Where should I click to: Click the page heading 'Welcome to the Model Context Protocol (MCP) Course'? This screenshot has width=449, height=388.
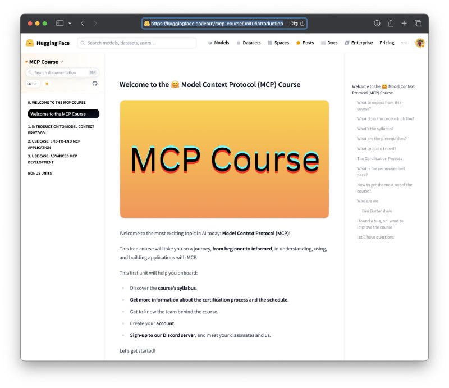click(x=210, y=85)
